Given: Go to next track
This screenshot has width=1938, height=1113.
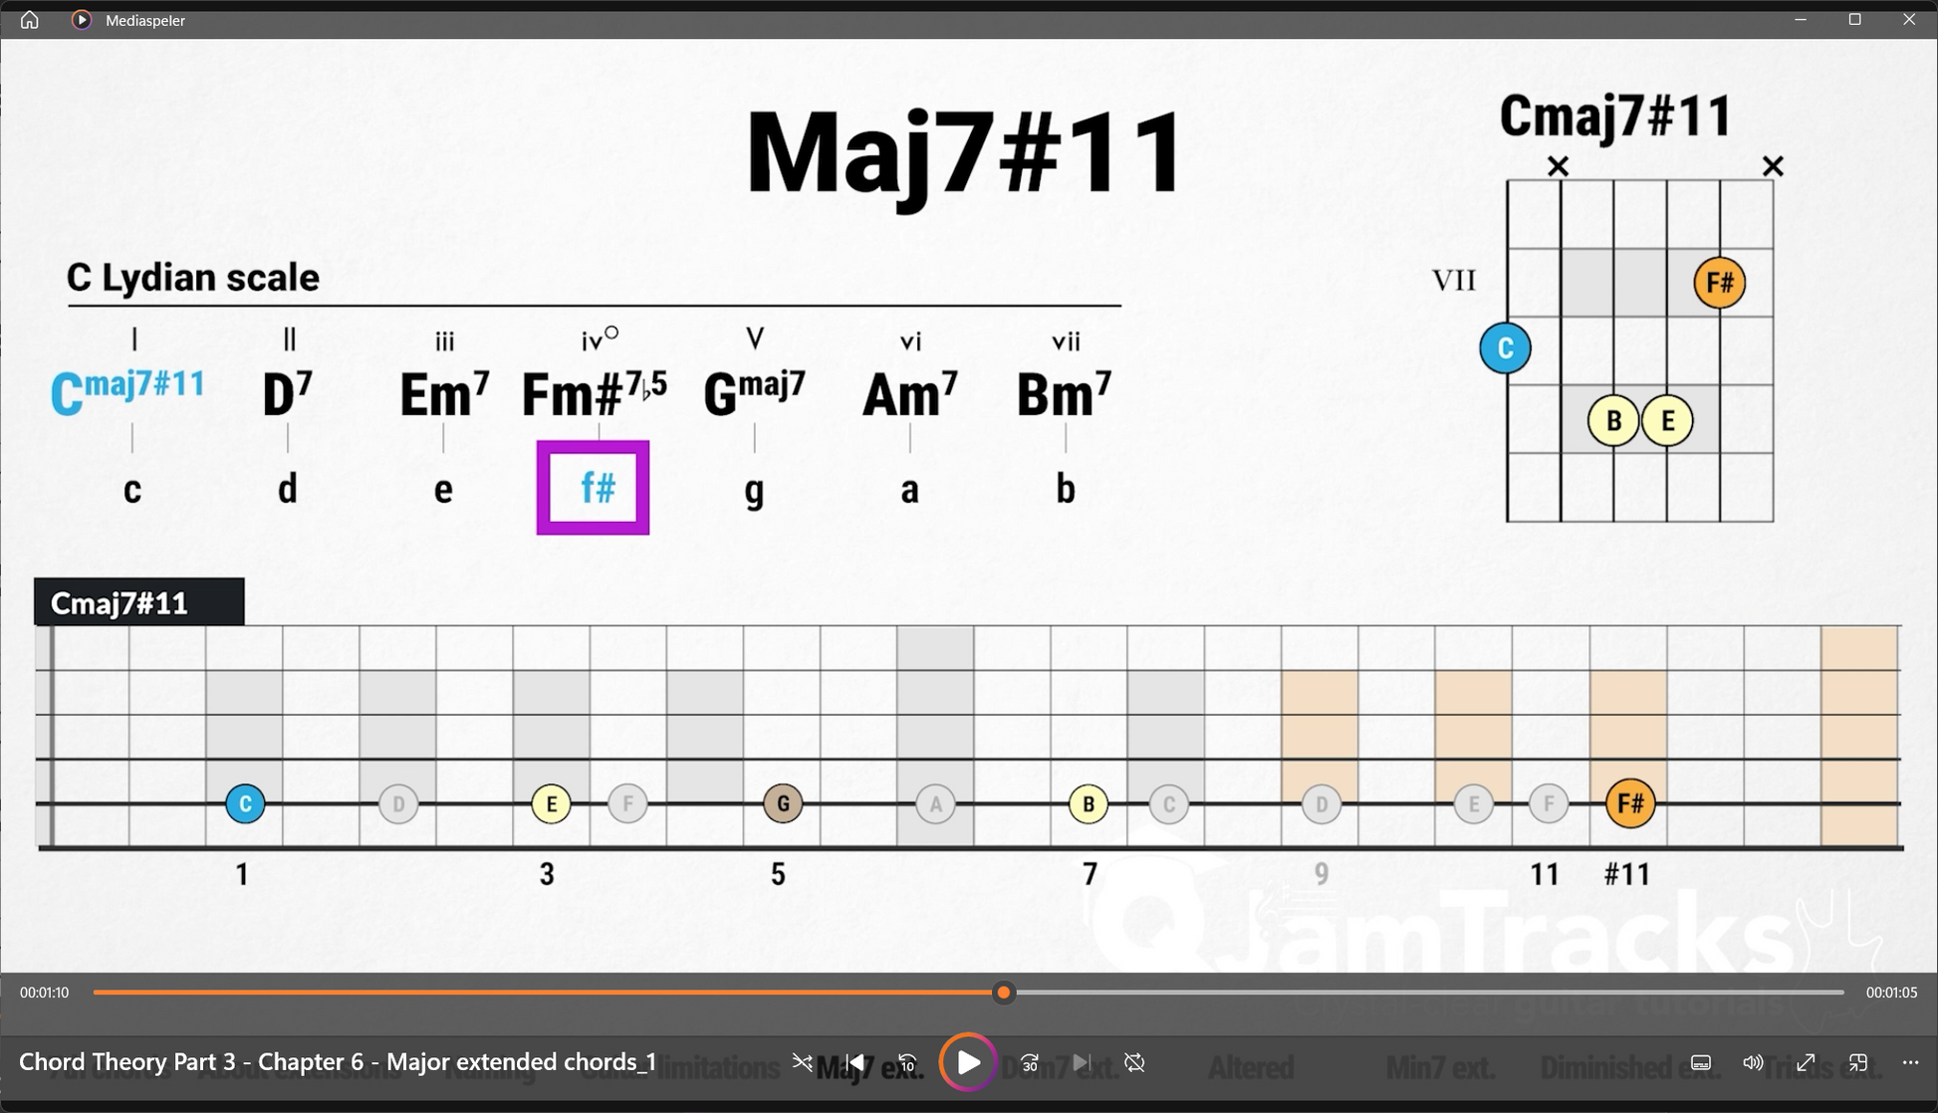Looking at the screenshot, I should point(1082,1062).
